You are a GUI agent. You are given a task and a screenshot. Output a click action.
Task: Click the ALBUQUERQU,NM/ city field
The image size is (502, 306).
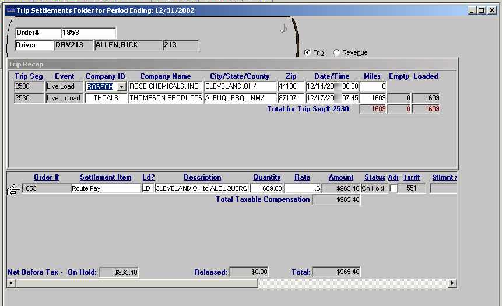(x=240, y=98)
